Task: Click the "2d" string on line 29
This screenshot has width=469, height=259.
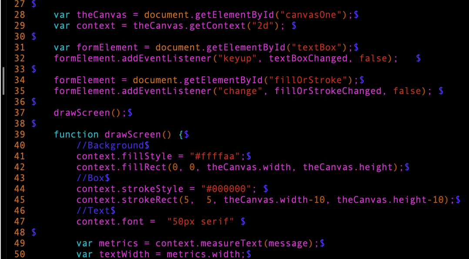Action: click(x=262, y=26)
